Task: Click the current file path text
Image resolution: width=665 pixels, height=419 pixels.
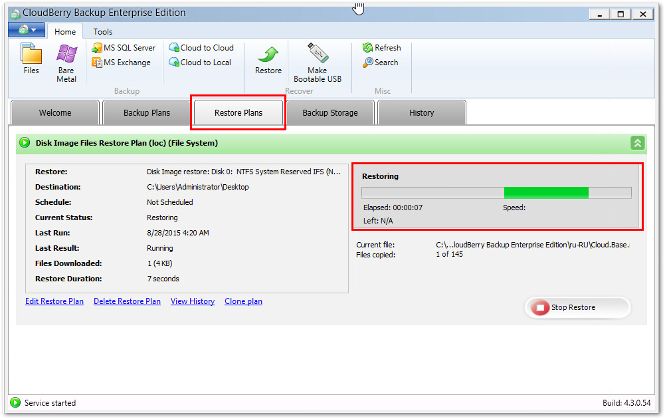Action: coord(533,245)
